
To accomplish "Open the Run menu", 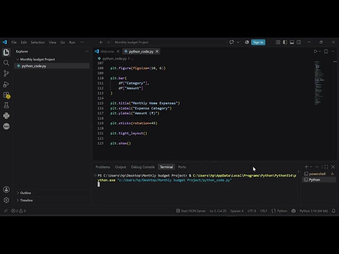I will point(72,42).
